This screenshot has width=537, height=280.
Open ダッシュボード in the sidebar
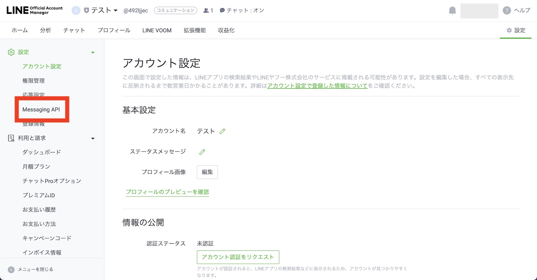pos(42,152)
